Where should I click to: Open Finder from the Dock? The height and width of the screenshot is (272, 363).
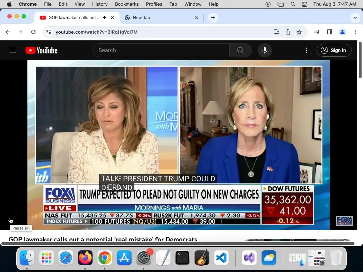(27, 257)
